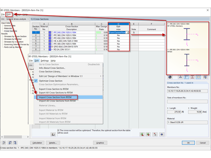Image resolution: width=211 pixels, height=158 pixels.
Task: Select Info About Cross-Section... entry
Action: point(52,68)
